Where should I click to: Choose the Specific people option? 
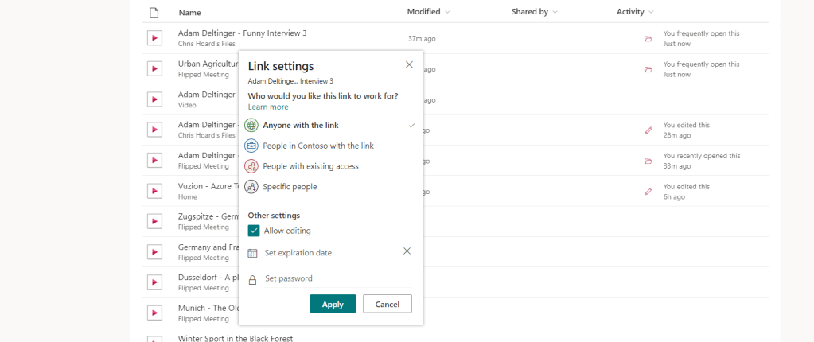click(290, 187)
